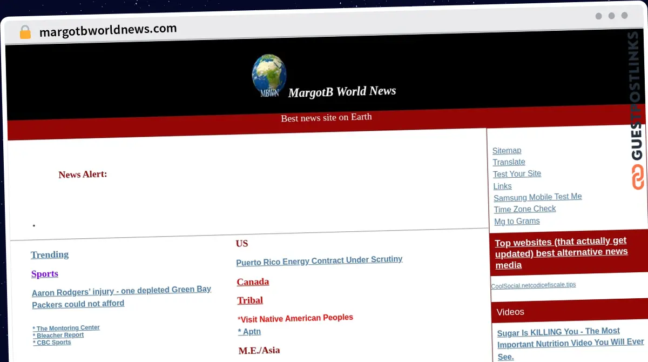Click the MBWN globe logo
The height and width of the screenshot is (362, 648).
tap(269, 76)
